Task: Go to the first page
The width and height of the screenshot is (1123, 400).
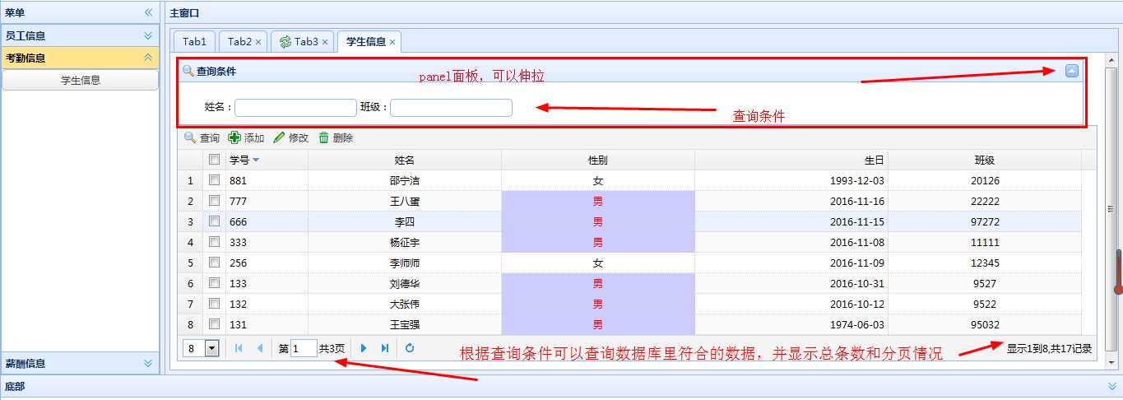Action: point(239,348)
